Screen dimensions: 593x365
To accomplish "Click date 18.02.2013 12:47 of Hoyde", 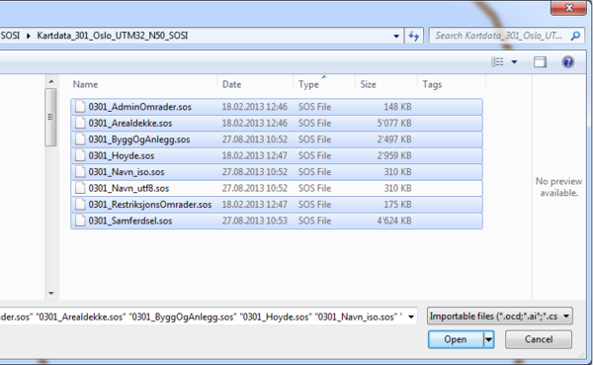I will (x=255, y=155).
